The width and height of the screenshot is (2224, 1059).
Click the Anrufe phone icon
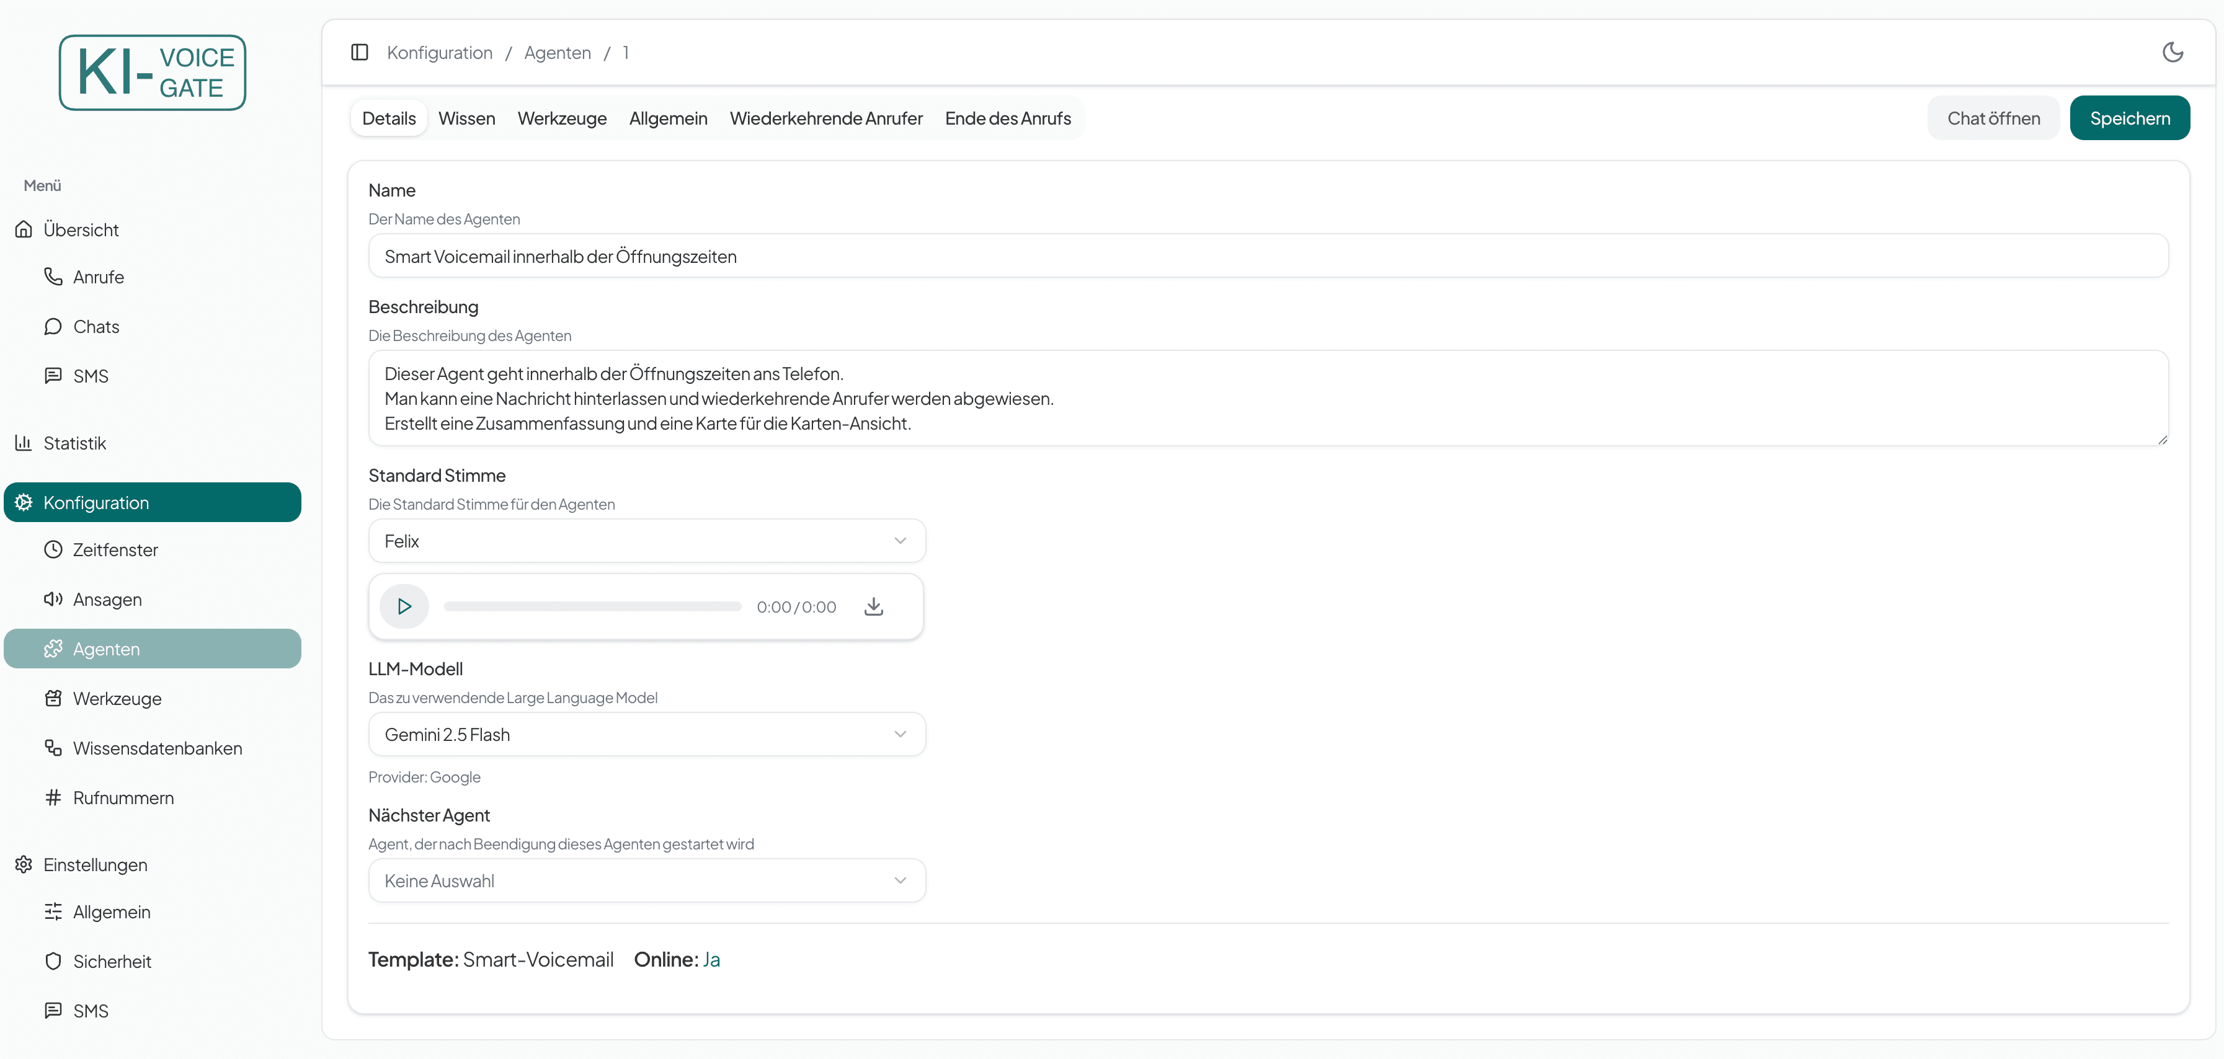tap(53, 276)
